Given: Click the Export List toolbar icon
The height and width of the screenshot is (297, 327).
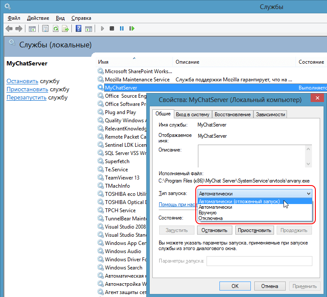Looking at the screenshot, I should pyautogui.click(x=65, y=29).
